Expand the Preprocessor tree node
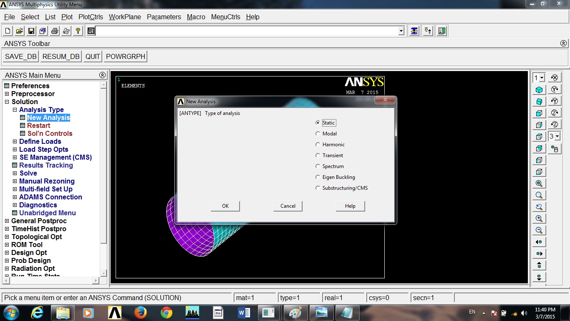Screen dimensions: 570x321 pos(7,94)
